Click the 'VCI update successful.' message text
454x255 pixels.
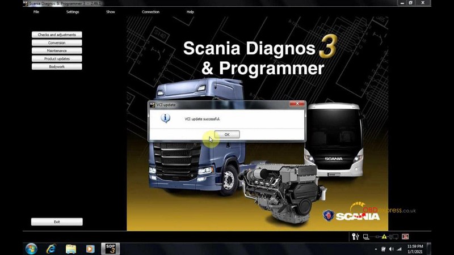(x=203, y=119)
